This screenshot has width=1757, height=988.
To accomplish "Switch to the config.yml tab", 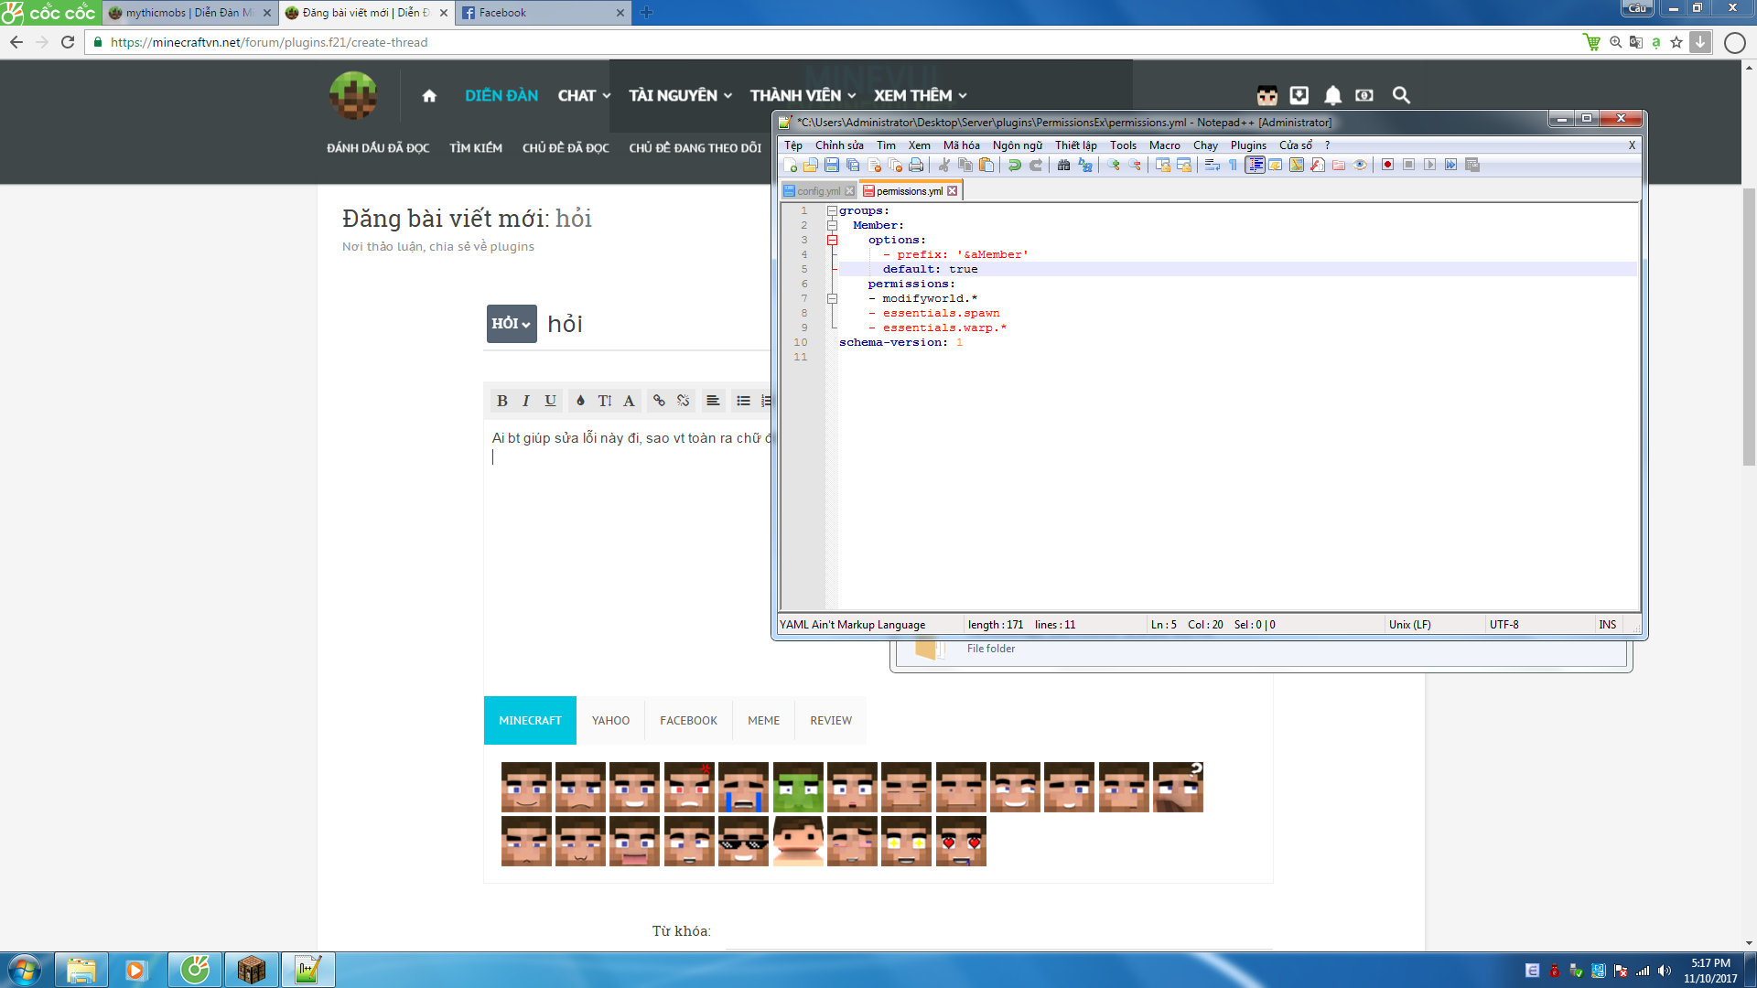I will (817, 191).
